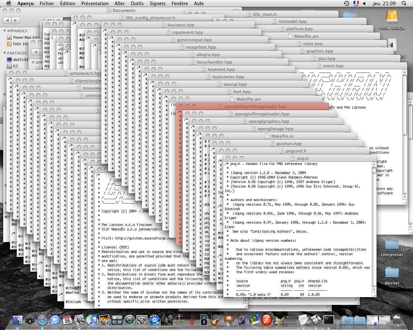Bring the keyinput.hpp window to front
Image resolution: width=413 pixels, height=330 pixels.
point(181,25)
